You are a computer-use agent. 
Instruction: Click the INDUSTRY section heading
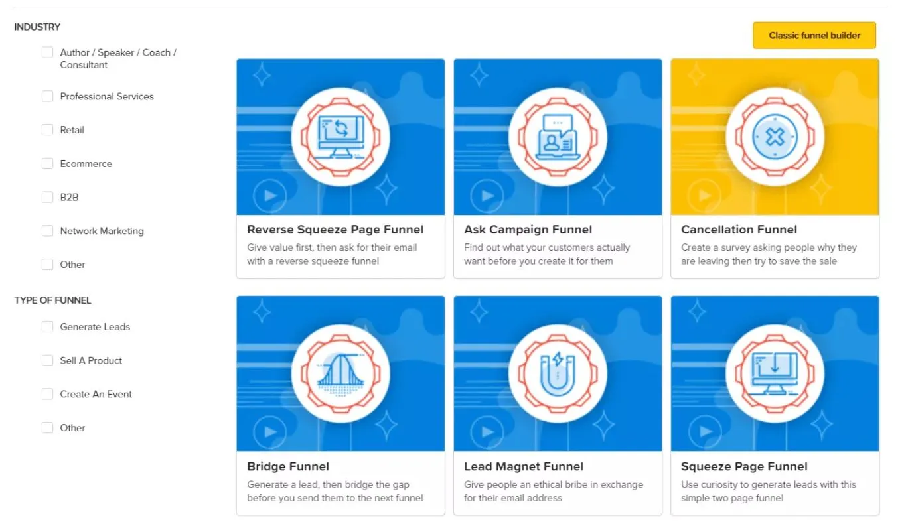[x=37, y=27]
